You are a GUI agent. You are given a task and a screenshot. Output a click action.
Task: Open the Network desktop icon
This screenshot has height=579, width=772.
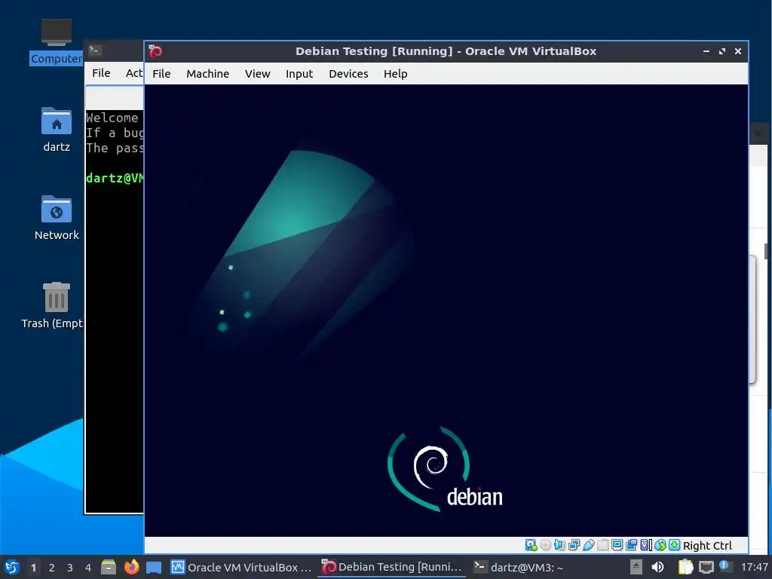point(56,218)
